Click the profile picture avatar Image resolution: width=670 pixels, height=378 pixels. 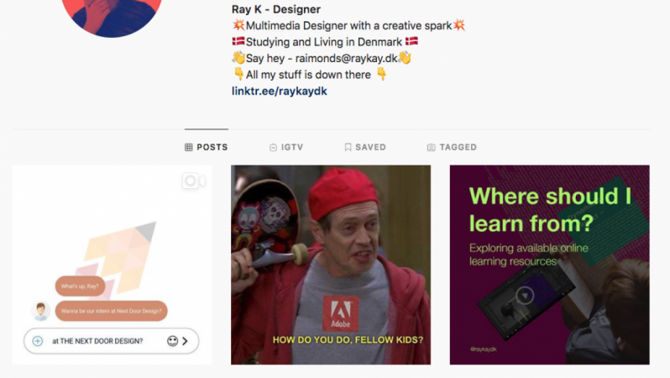pyautogui.click(x=112, y=17)
